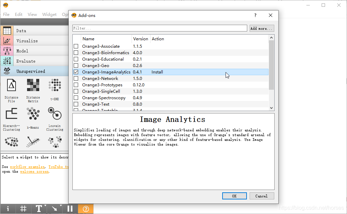This screenshot has height=214, width=347.
Task: Check the Orange3-Prototypes checkbox
Action: pyautogui.click(x=76, y=85)
